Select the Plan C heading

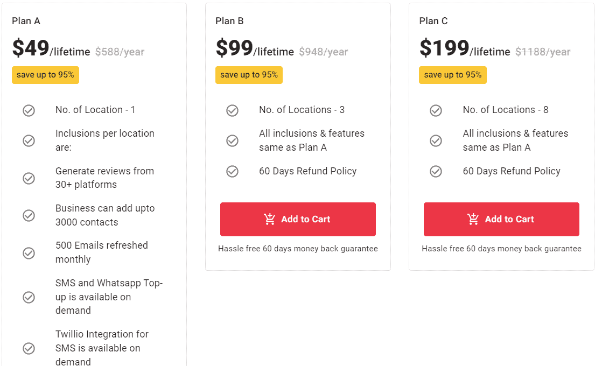coord(433,20)
